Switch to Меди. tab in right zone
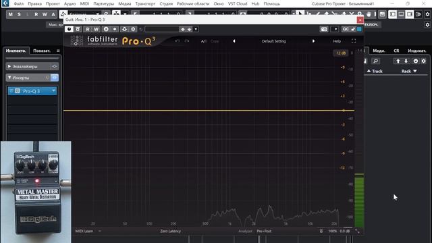The height and width of the screenshot is (243, 432). click(379, 51)
